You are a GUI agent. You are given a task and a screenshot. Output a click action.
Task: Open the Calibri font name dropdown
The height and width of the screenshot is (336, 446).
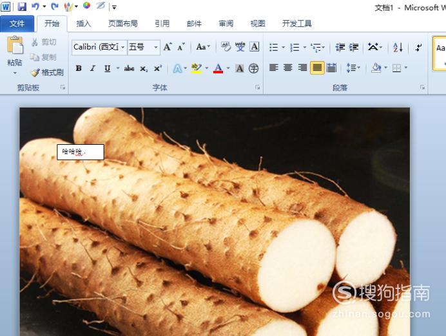pos(123,47)
